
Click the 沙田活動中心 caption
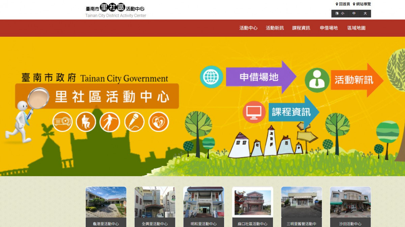point(350,224)
